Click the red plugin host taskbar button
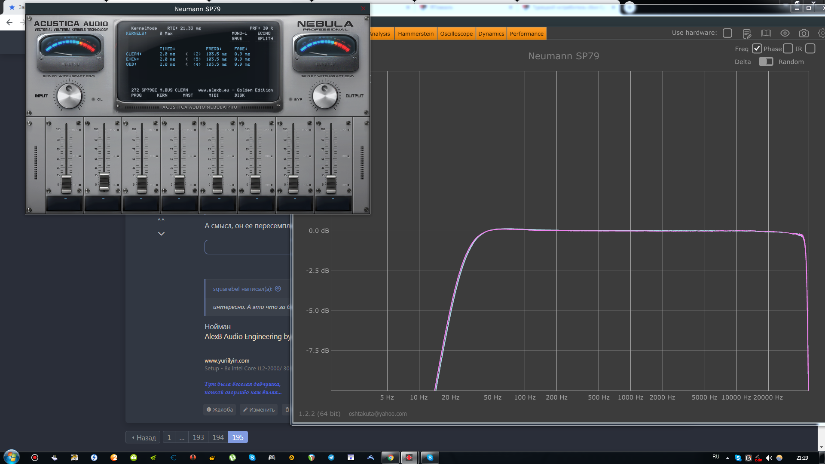The width and height of the screenshot is (825, 464). coord(409,458)
